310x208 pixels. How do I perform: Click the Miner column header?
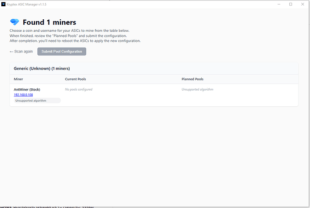[18, 79]
